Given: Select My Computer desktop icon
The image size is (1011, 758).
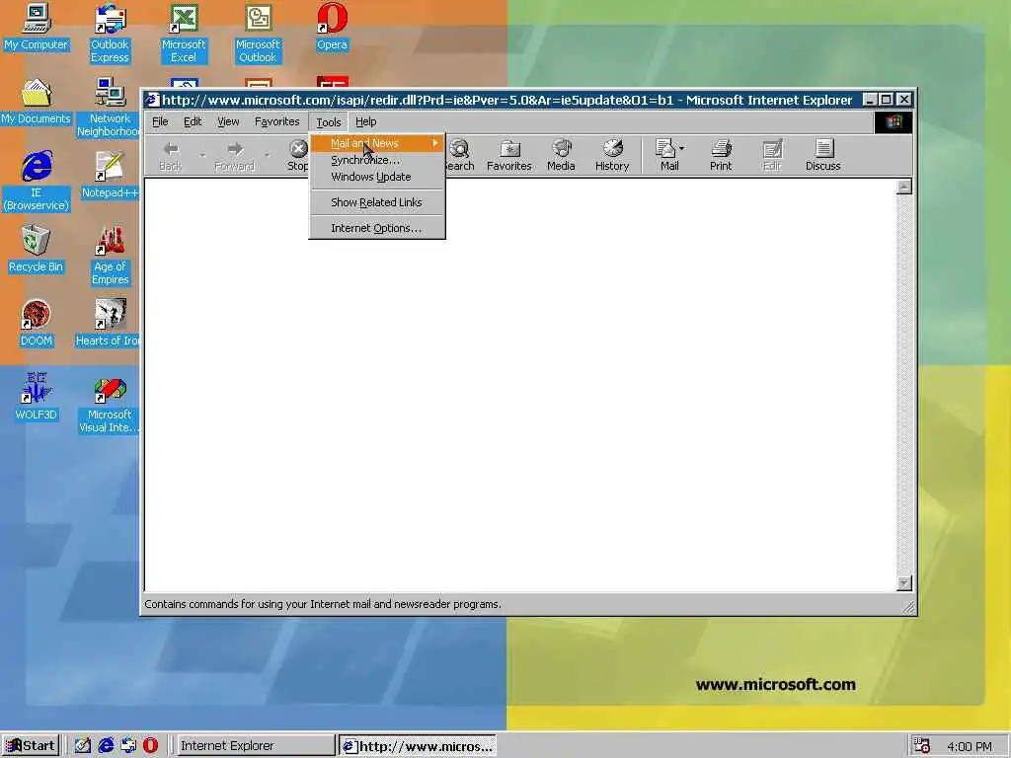Looking at the screenshot, I should 36,27.
